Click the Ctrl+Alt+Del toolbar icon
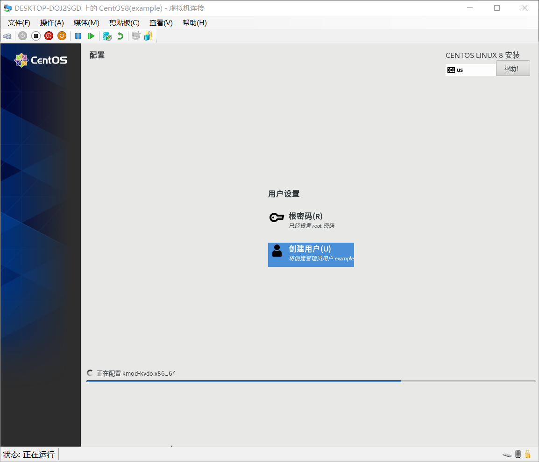 (7, 36)
